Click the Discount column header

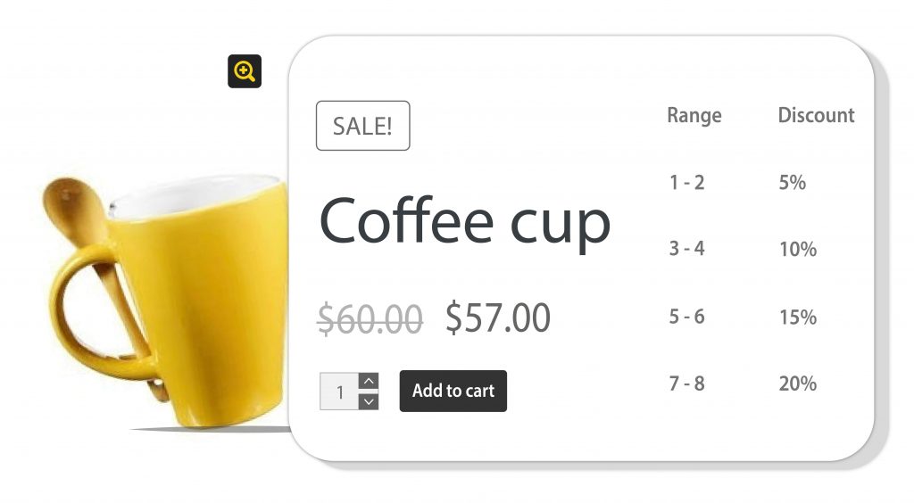[816, 115]
